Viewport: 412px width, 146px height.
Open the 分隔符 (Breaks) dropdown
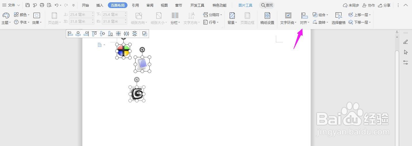pos(212,15)
